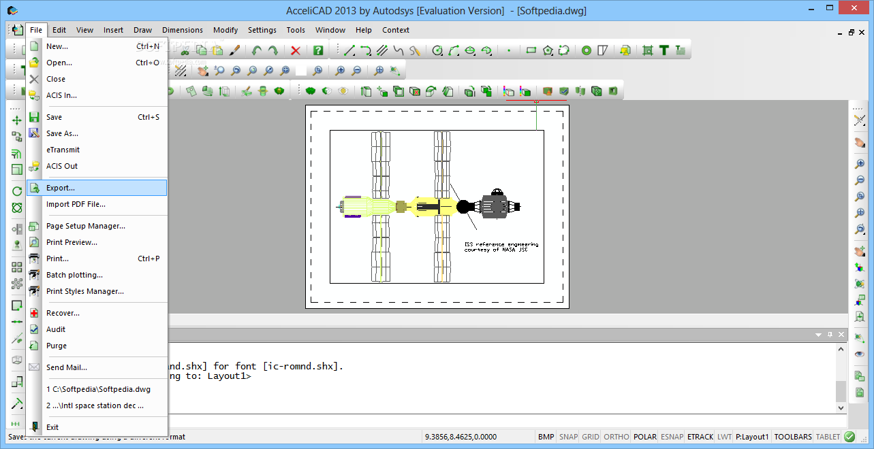Screen dimensions: 874x449
Task: Pin the command panel with pushpin icon
Action: point(830,335)
